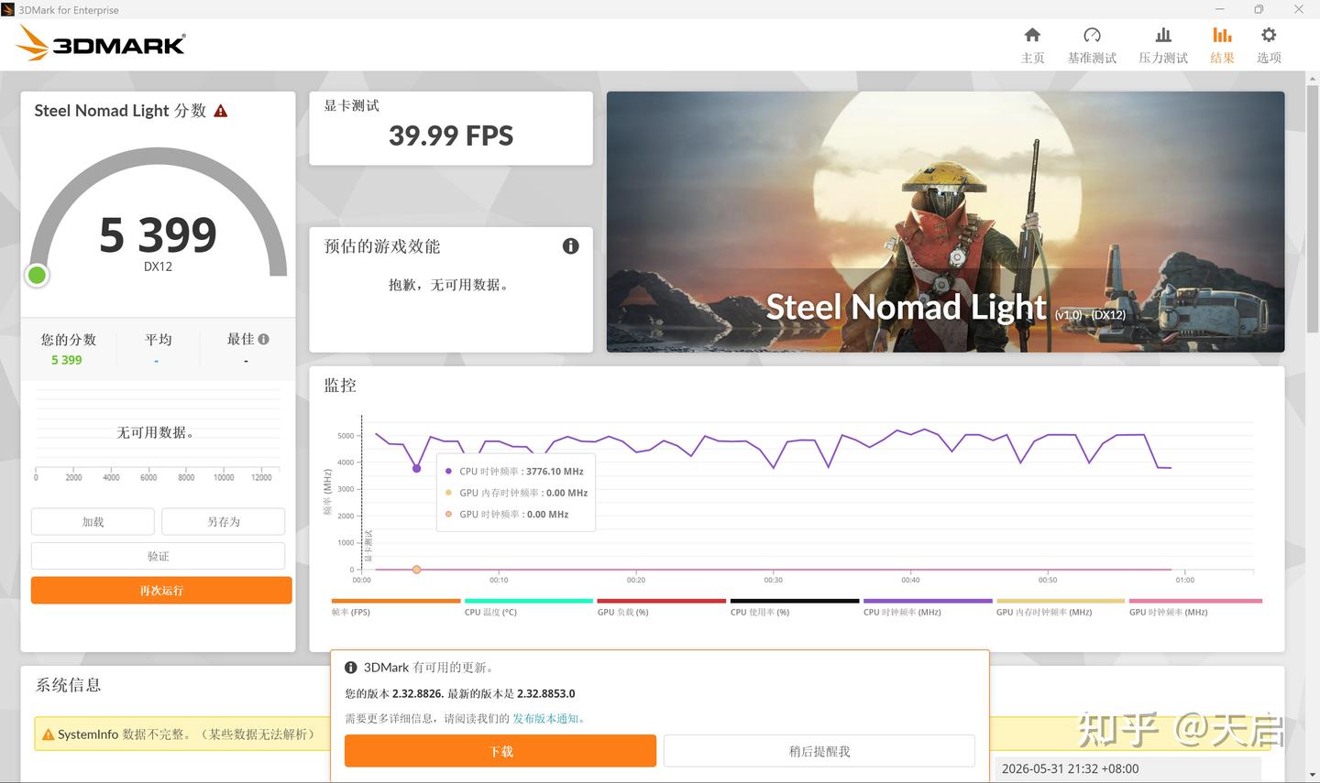Open the 选项 options tab
The width and height of the screenshot is (1320, 783).
point(1269,45)
